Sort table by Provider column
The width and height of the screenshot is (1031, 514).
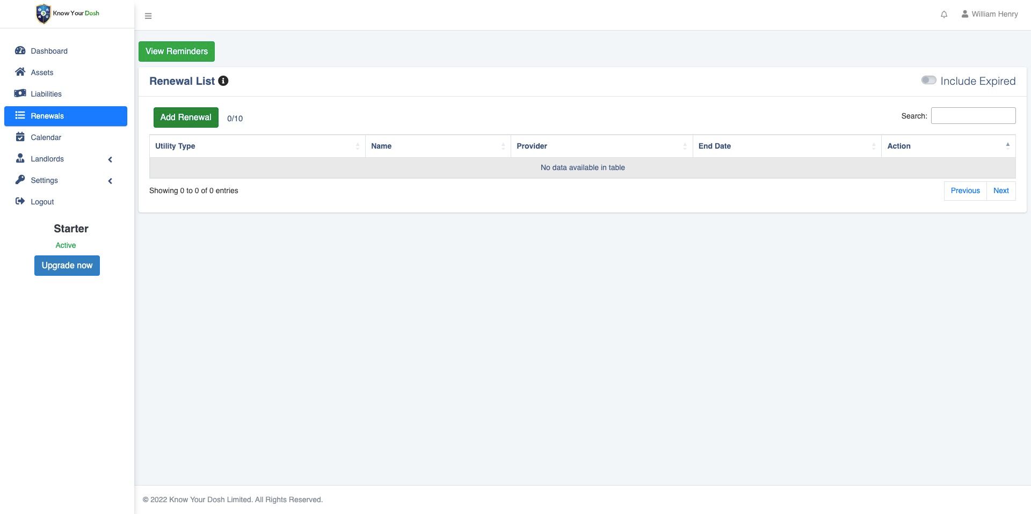(x=601, y=146)
